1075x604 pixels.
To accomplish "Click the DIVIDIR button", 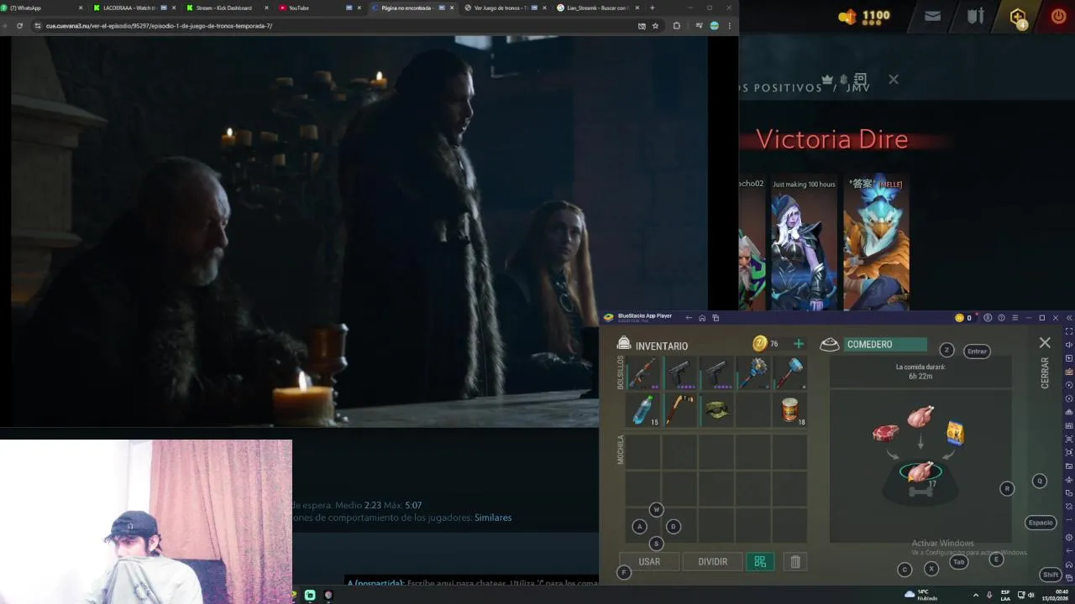I will (712, 562).
